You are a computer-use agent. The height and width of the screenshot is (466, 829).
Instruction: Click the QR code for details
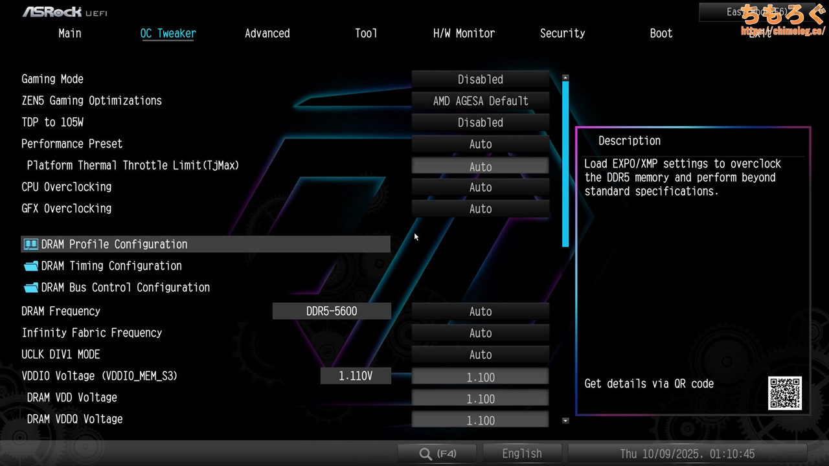[x=785, y=393]
